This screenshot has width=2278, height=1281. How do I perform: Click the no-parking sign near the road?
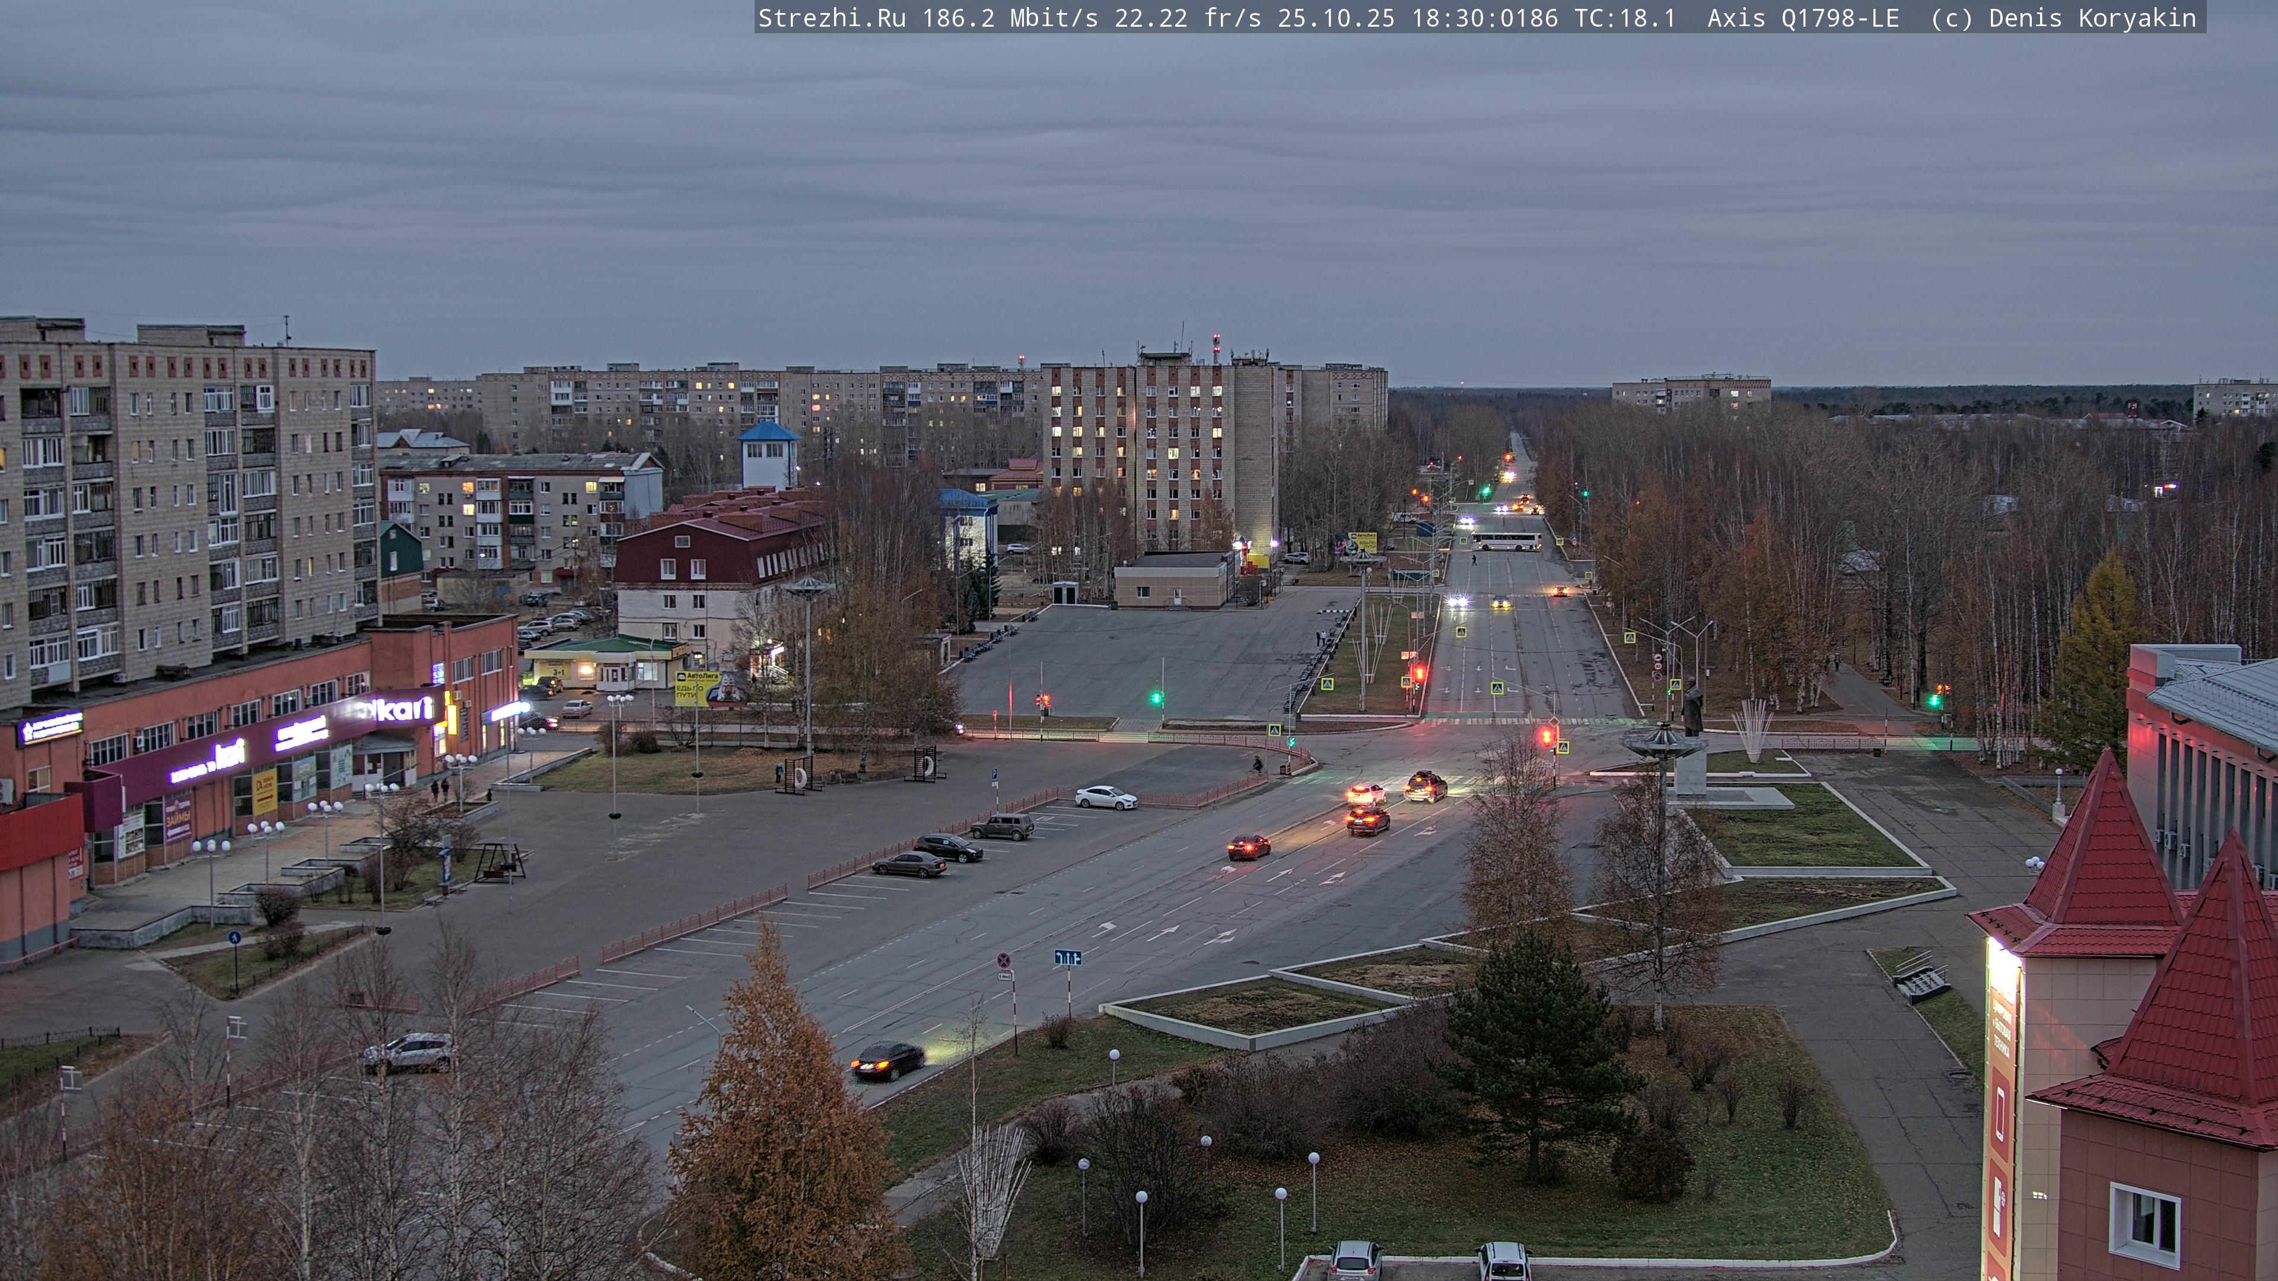(x=1004, y=960)
